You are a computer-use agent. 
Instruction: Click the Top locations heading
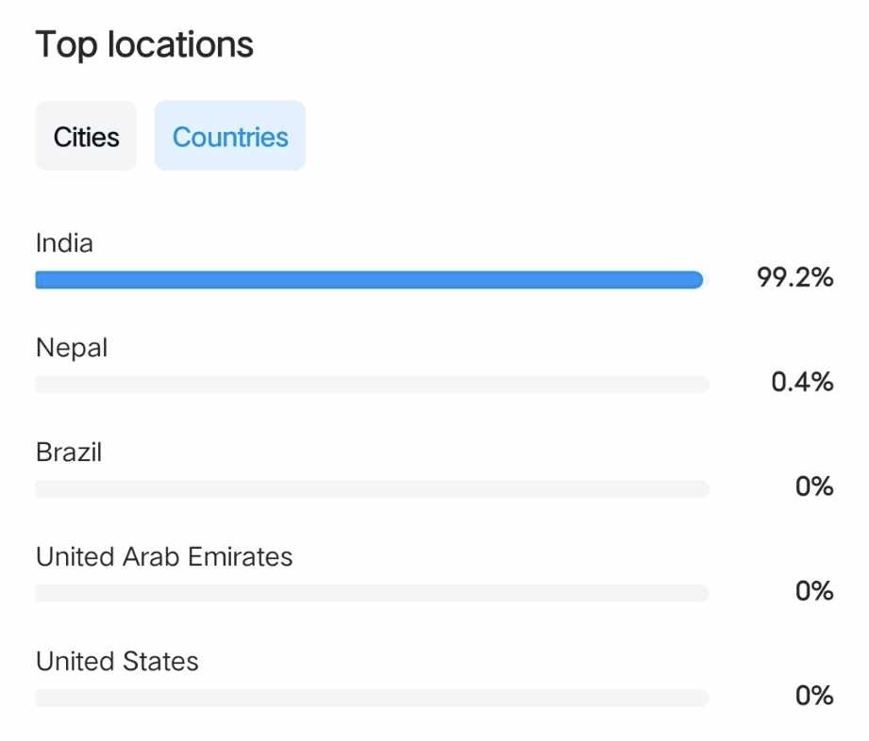click(x=144, y=44)
